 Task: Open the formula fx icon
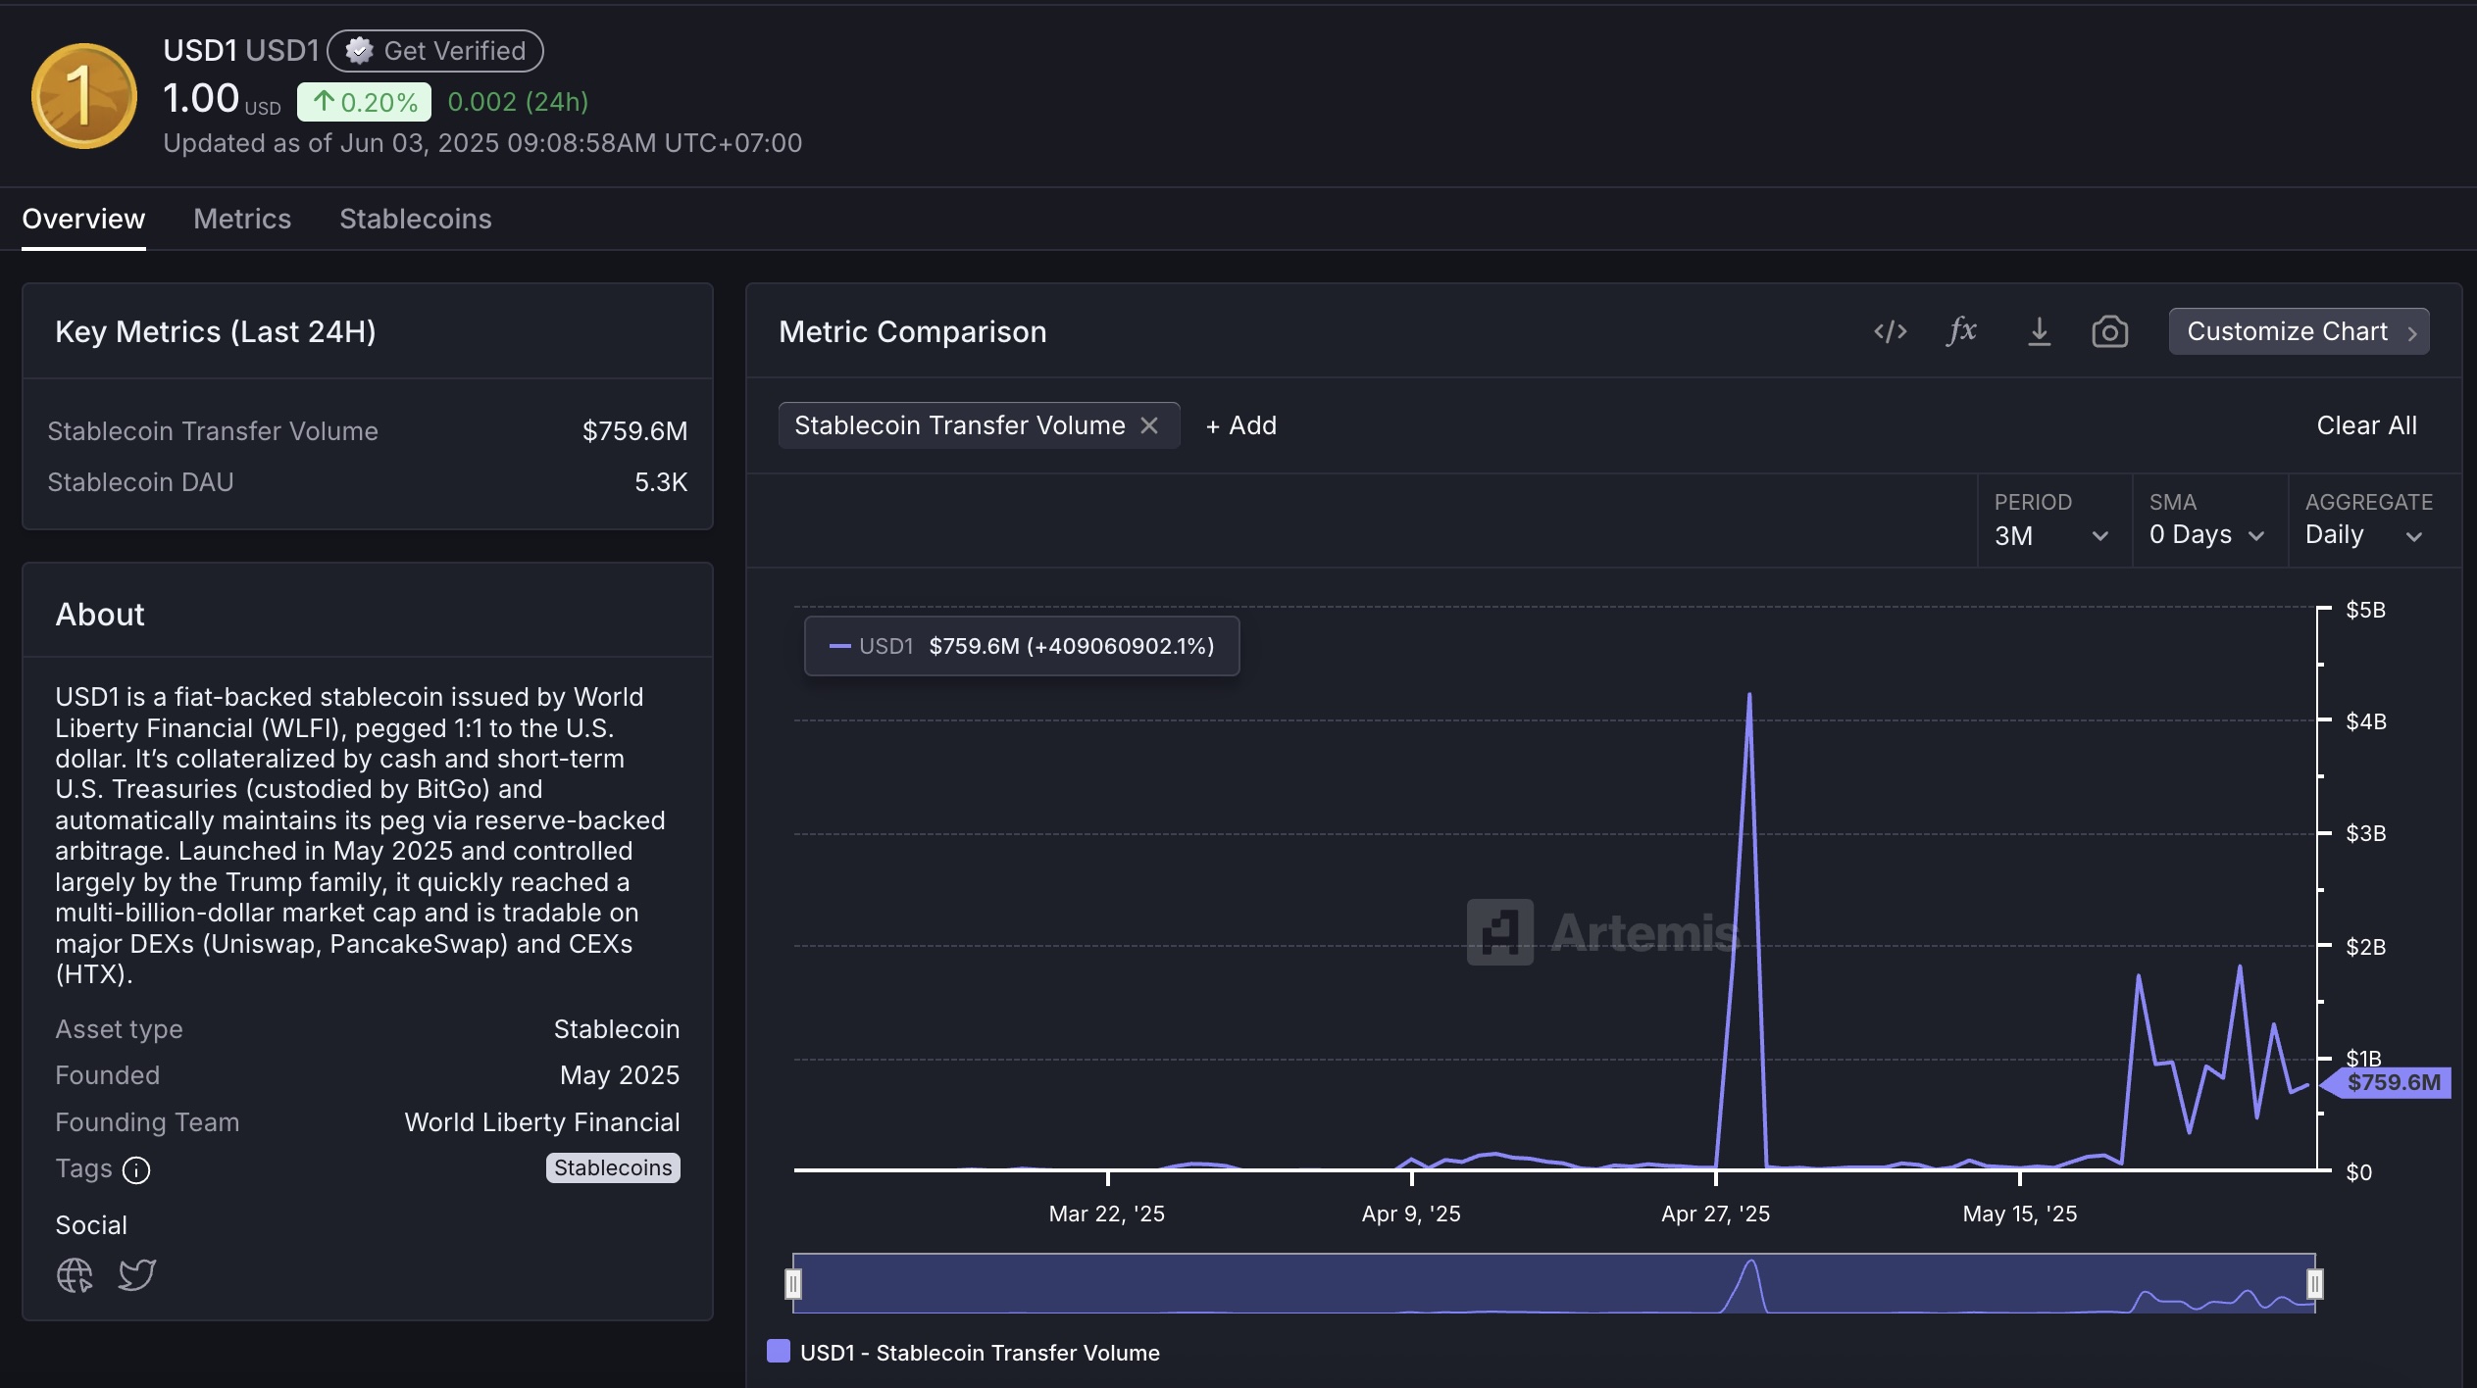pos(1961,331)
